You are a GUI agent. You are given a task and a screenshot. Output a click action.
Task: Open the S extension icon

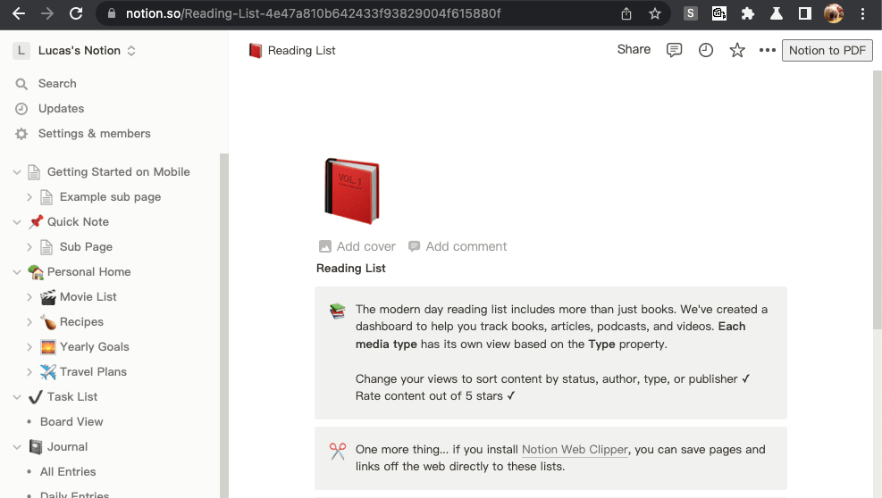690,13
